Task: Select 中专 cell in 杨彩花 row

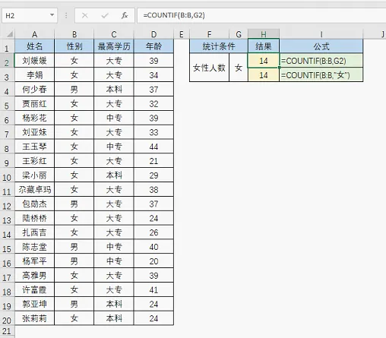Action: pyautogui.click(x=114, y=118)
